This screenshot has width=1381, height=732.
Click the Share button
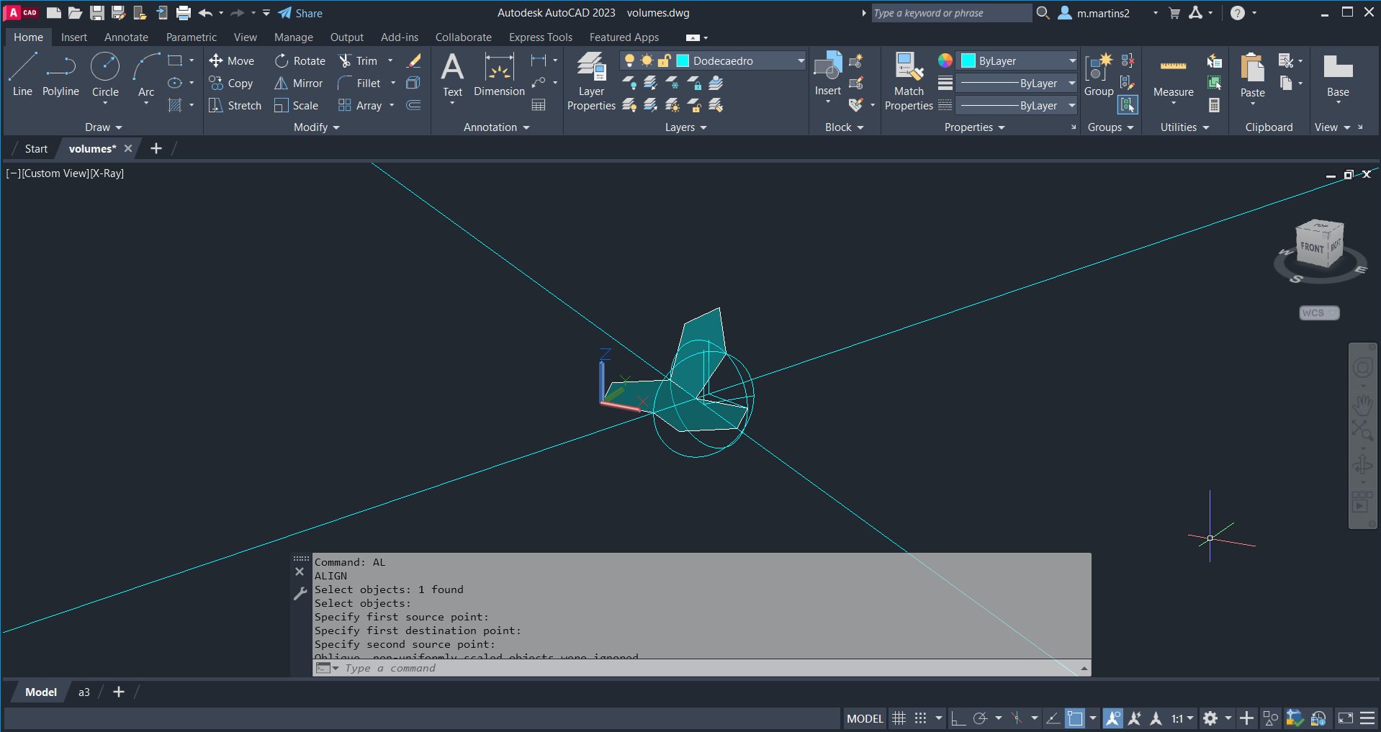pyautogui.click(x=300, y=13)
